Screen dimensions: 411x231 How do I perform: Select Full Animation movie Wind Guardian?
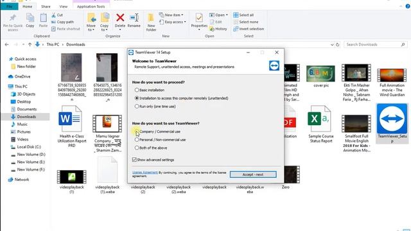[x=392, y=76]
